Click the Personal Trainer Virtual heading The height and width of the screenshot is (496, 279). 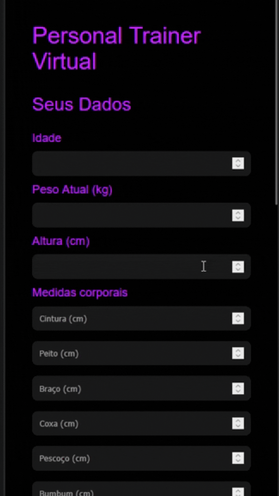click(117, 48)
